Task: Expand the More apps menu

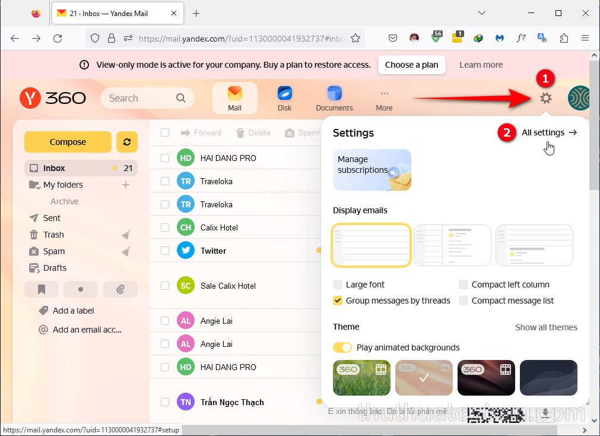Action: tap(384, 98)
